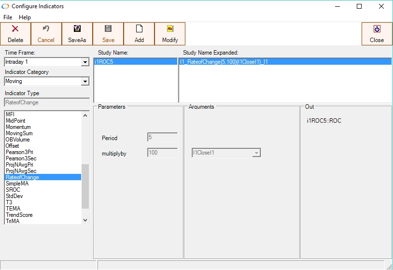
Task: Click the Period input field
Action: [x=162, y=137]
